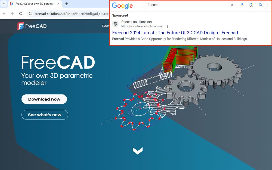The height and width of the screenshot is (170, 272).
Task: Click the See what's new button
Action: [45, 115]
